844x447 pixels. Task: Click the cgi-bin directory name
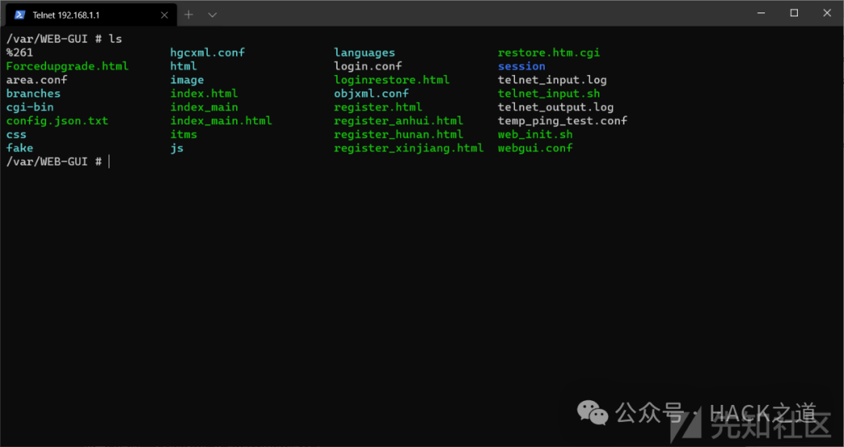30,107
